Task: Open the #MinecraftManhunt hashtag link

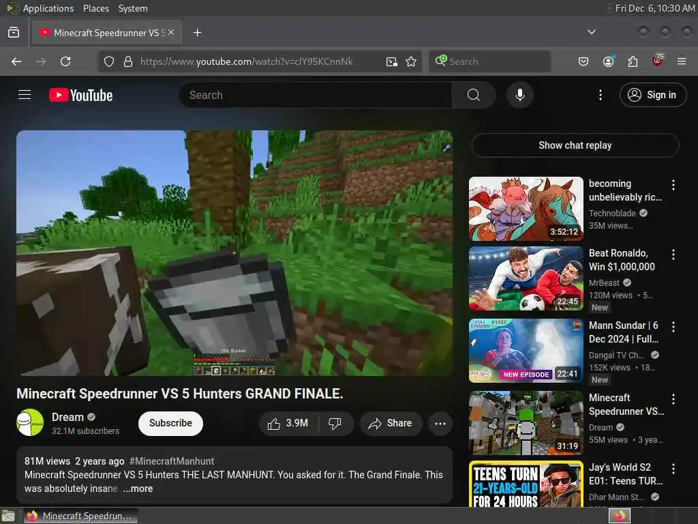Action: point(171,461)
